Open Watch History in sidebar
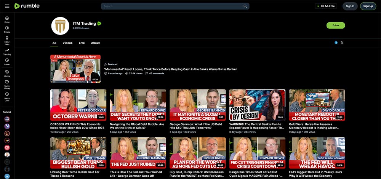This screenshot has height=179, width=381. [7, 84]
